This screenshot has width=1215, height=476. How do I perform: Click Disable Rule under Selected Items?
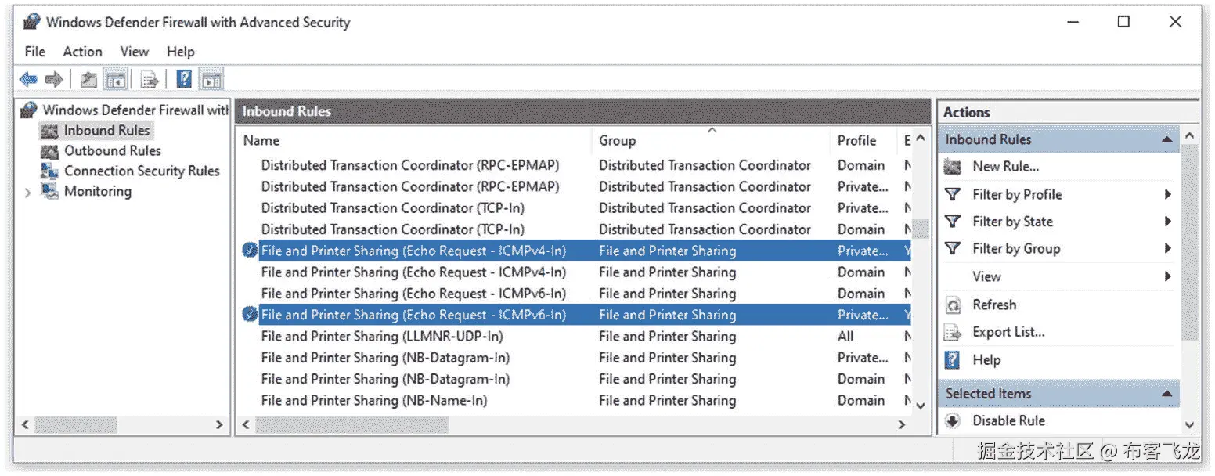tap(1008, 420)
